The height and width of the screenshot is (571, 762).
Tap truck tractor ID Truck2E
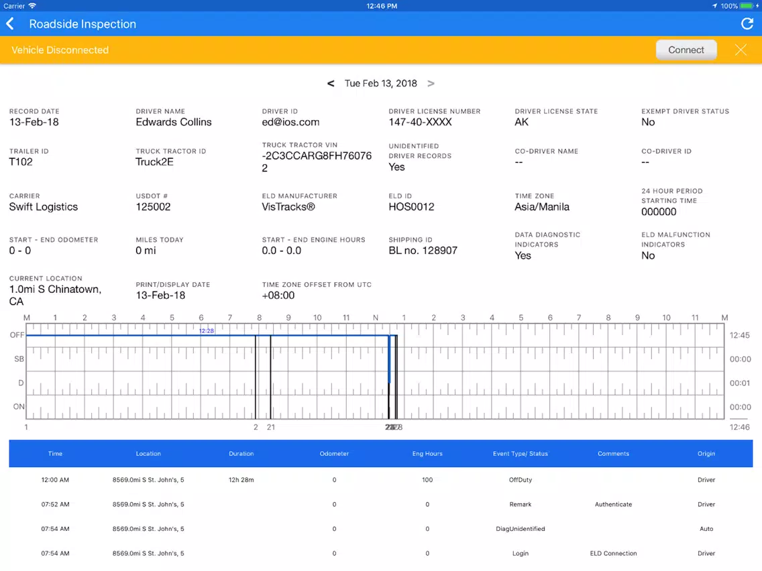point(154,162)
